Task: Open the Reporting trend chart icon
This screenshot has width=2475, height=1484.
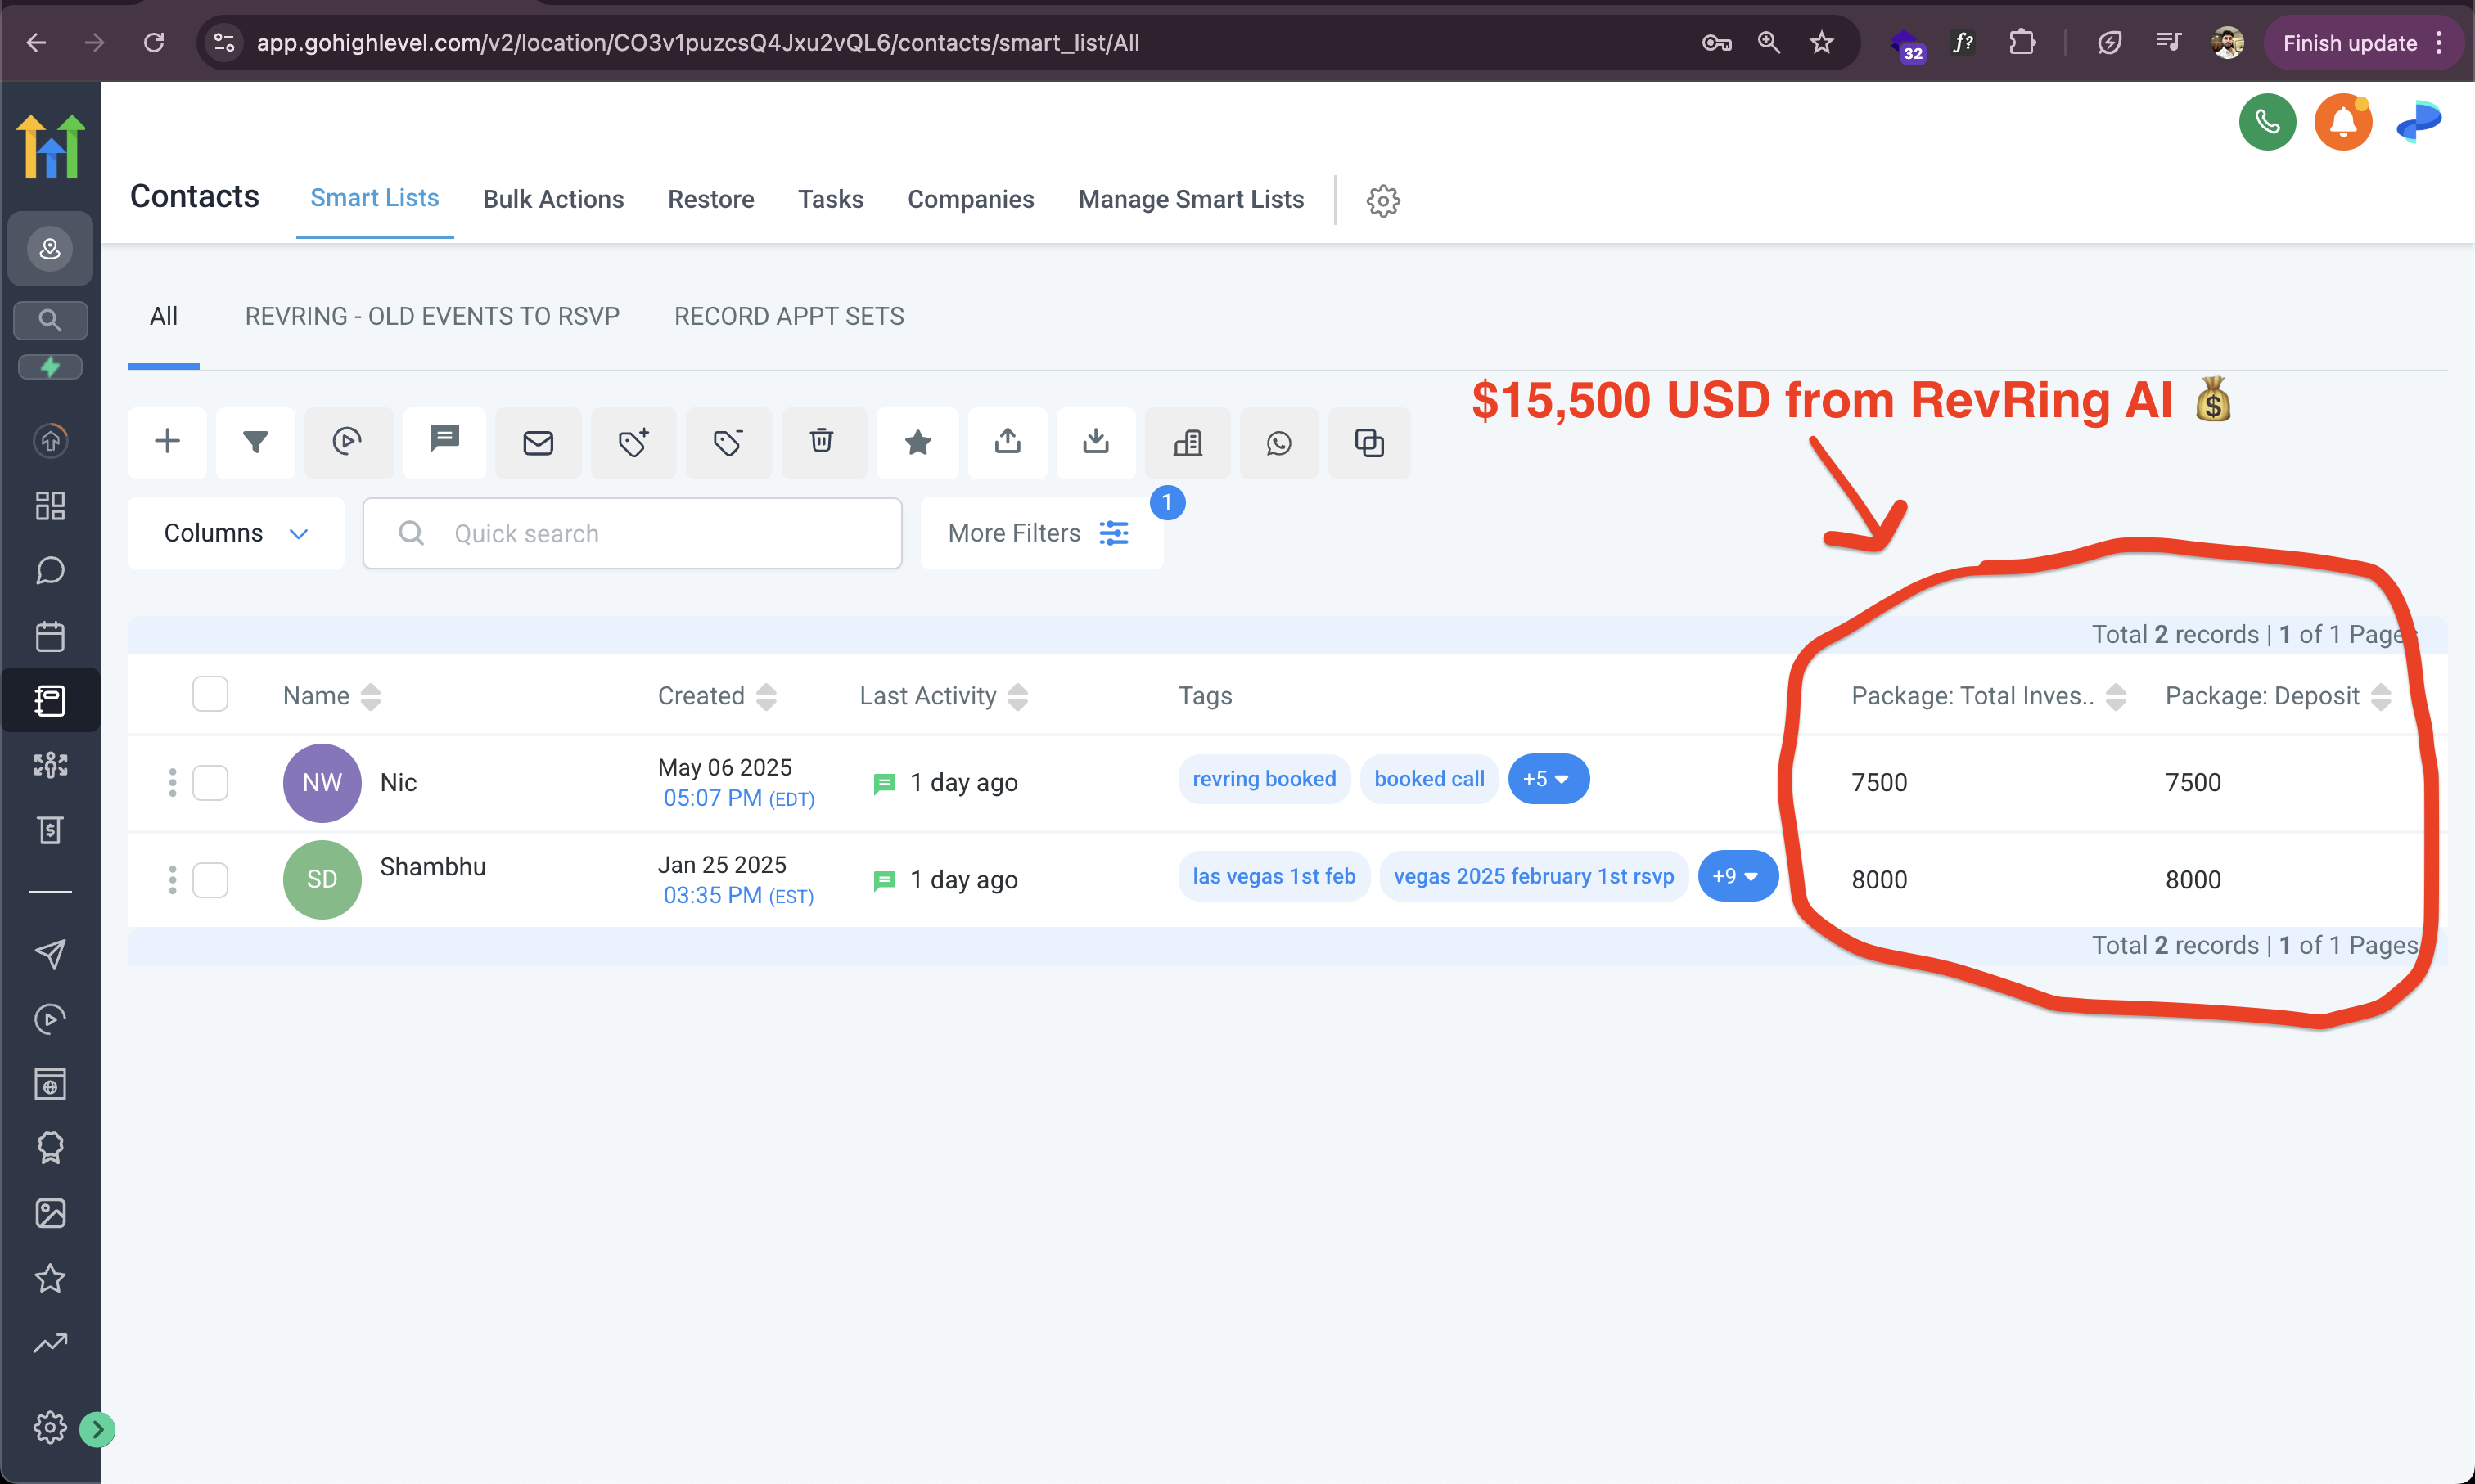Action: [50, 1343]
